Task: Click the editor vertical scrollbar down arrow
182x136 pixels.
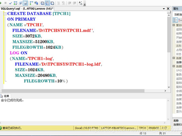Action: tap(169, 87)
